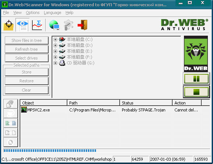Select the 本地磁盘 (C:) drive label
213x164 pixels.
(x=79, y=39)
